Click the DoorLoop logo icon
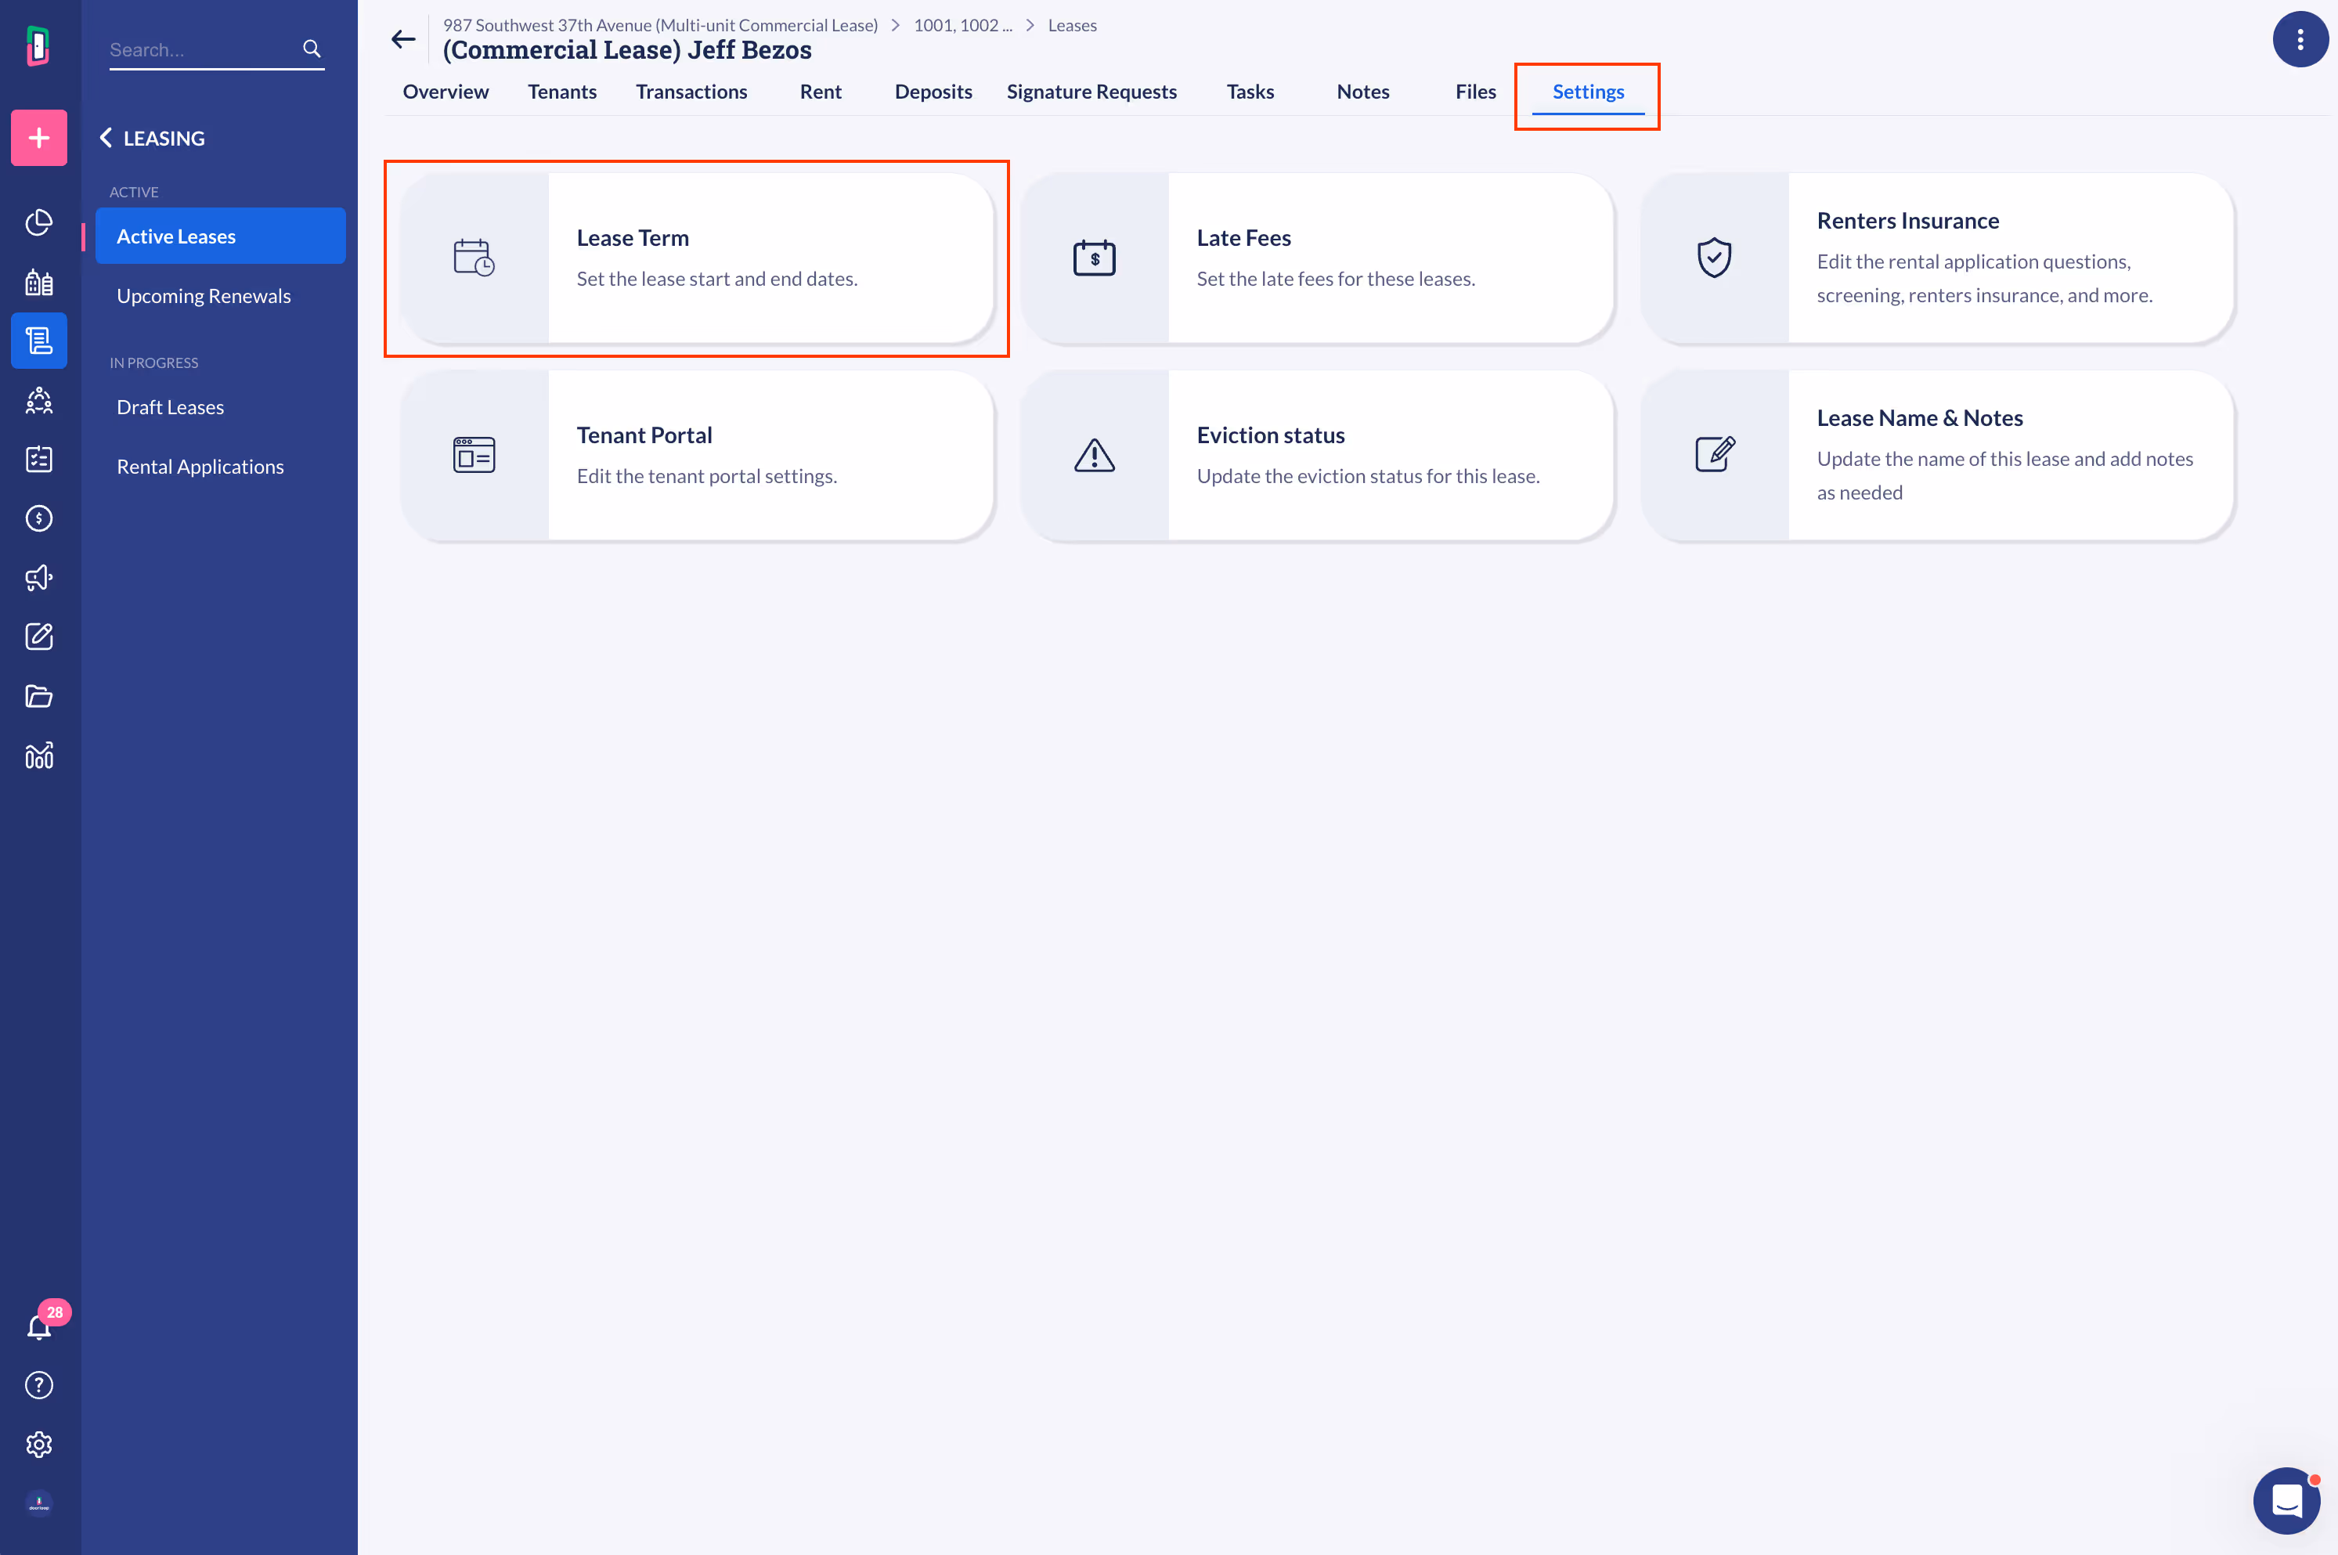The width and height of the screenshot is (2338, 1555). [38, 45]
